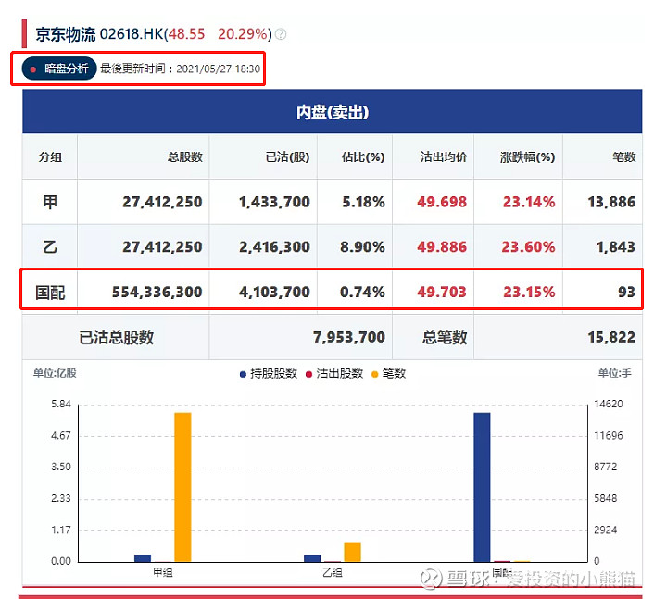This screenshot has height=599, width=654.
Task: Click the 14620 right axis value
Action: click(x=609, y=404)
